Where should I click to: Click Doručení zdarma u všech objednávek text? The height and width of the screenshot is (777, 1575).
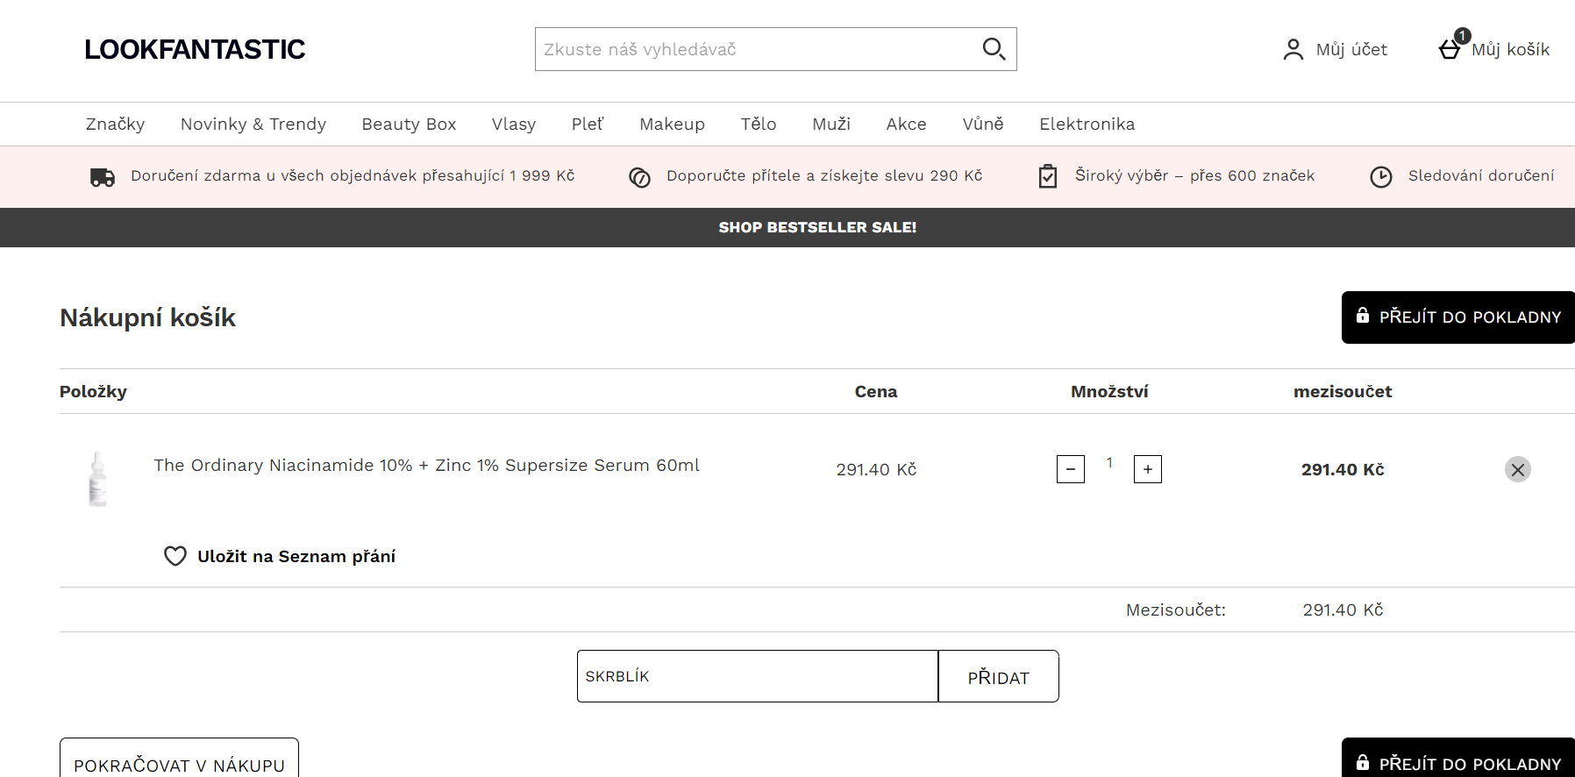pos(353,175)
